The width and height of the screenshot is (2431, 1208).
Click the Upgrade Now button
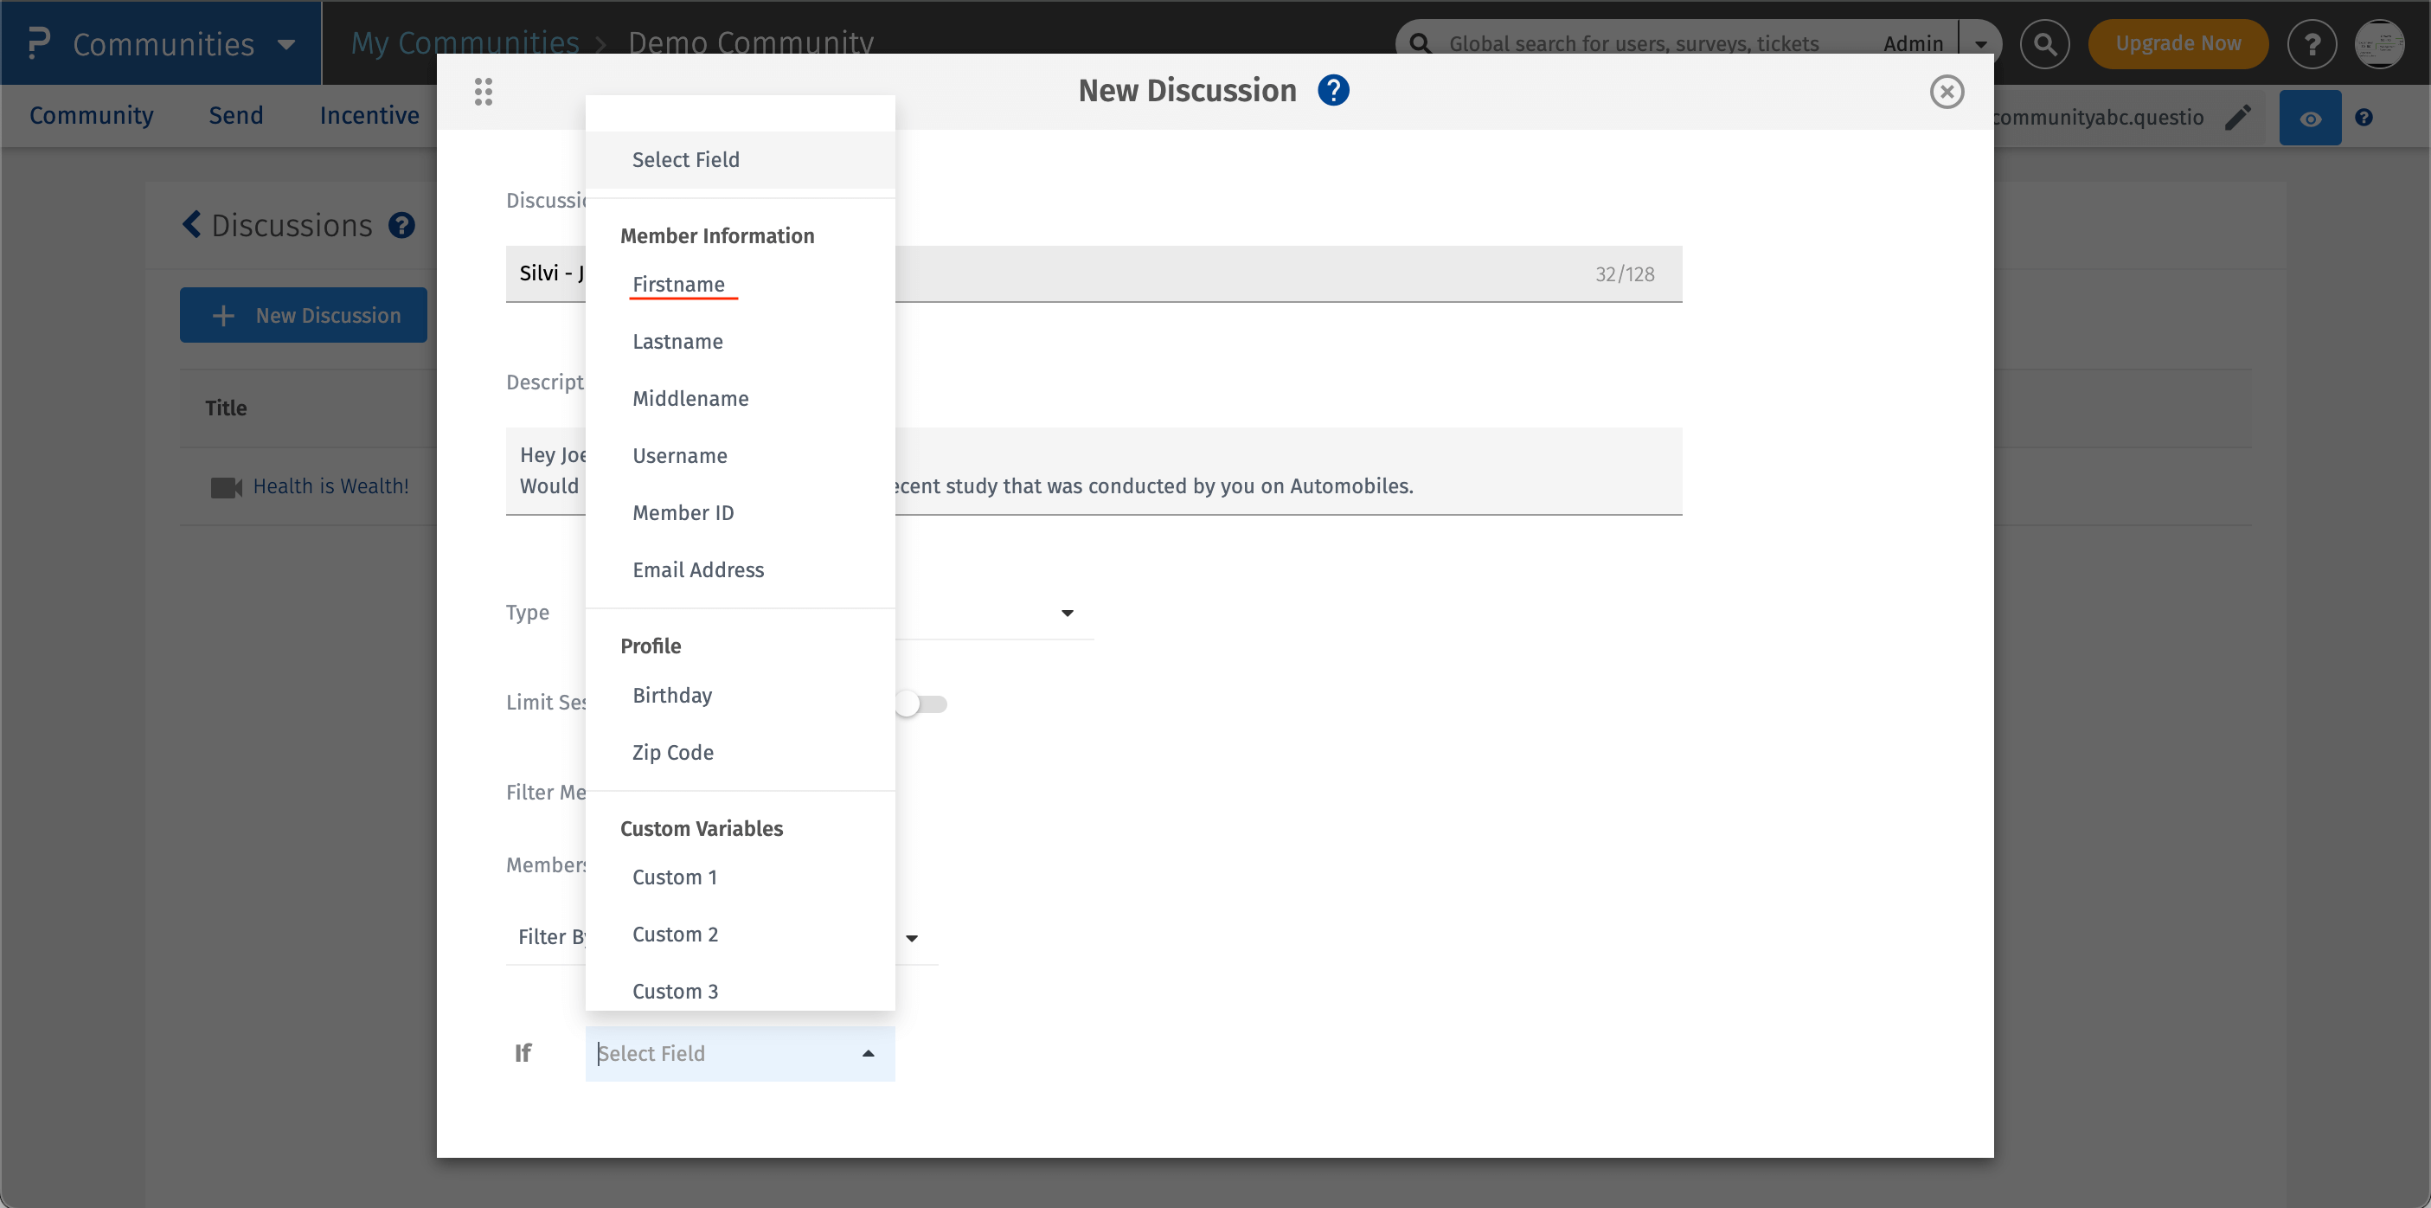pos(2178,43)
